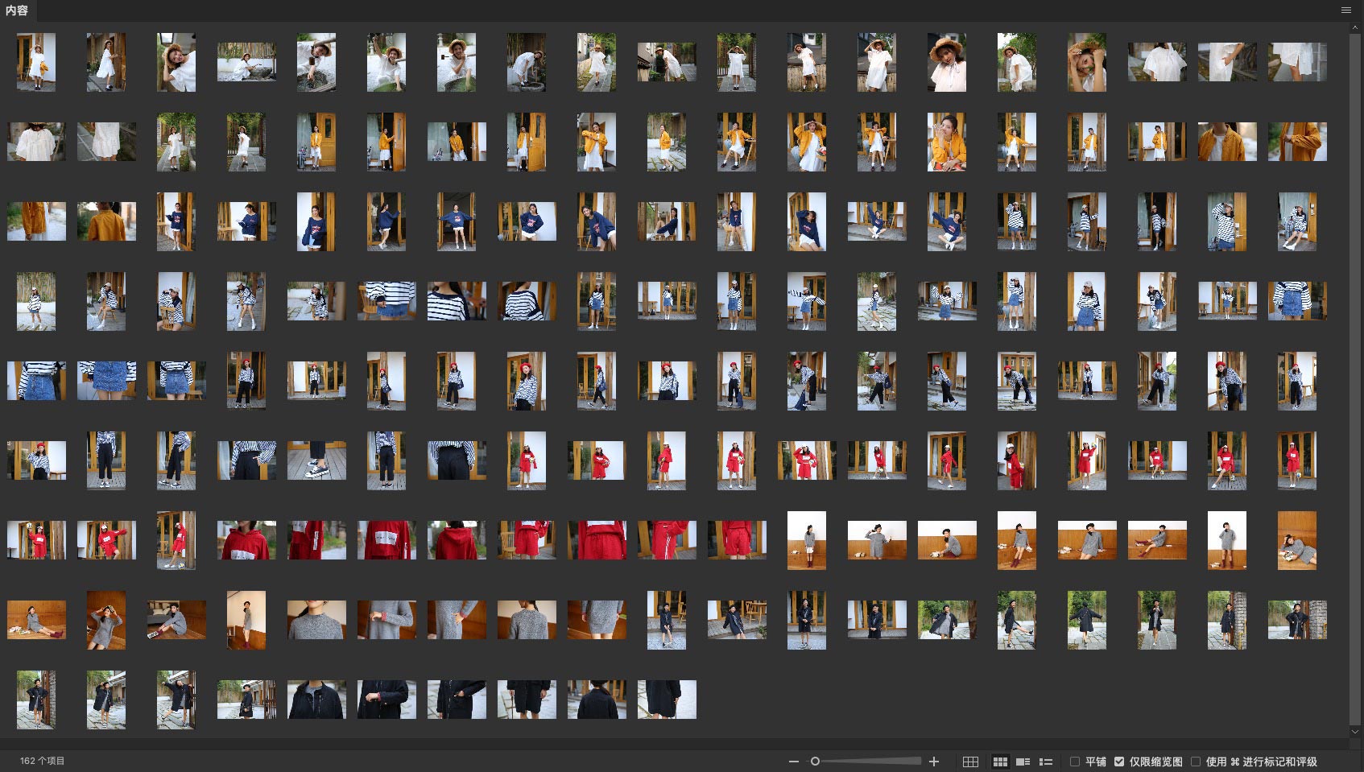Click the minus icon to shrink thumbnails
Image resolution: width=1364 pixels, height=772 pixels.
tap(794, 762)
